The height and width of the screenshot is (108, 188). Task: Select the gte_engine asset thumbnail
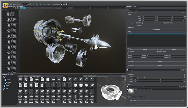(26, 79)
